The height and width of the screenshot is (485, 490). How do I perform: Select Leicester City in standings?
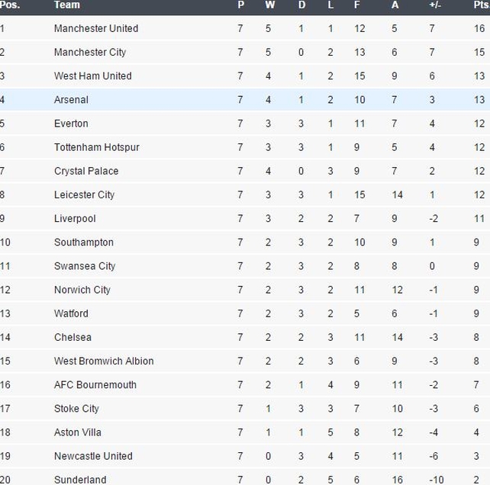[84, 195]
